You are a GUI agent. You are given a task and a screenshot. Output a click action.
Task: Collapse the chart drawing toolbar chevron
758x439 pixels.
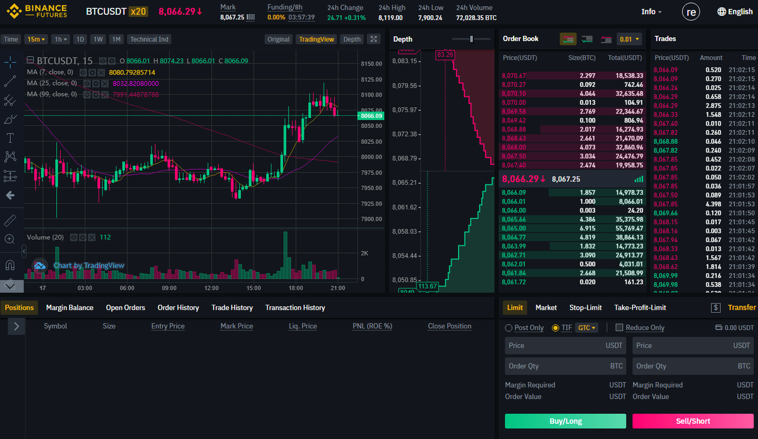point(24,251)
